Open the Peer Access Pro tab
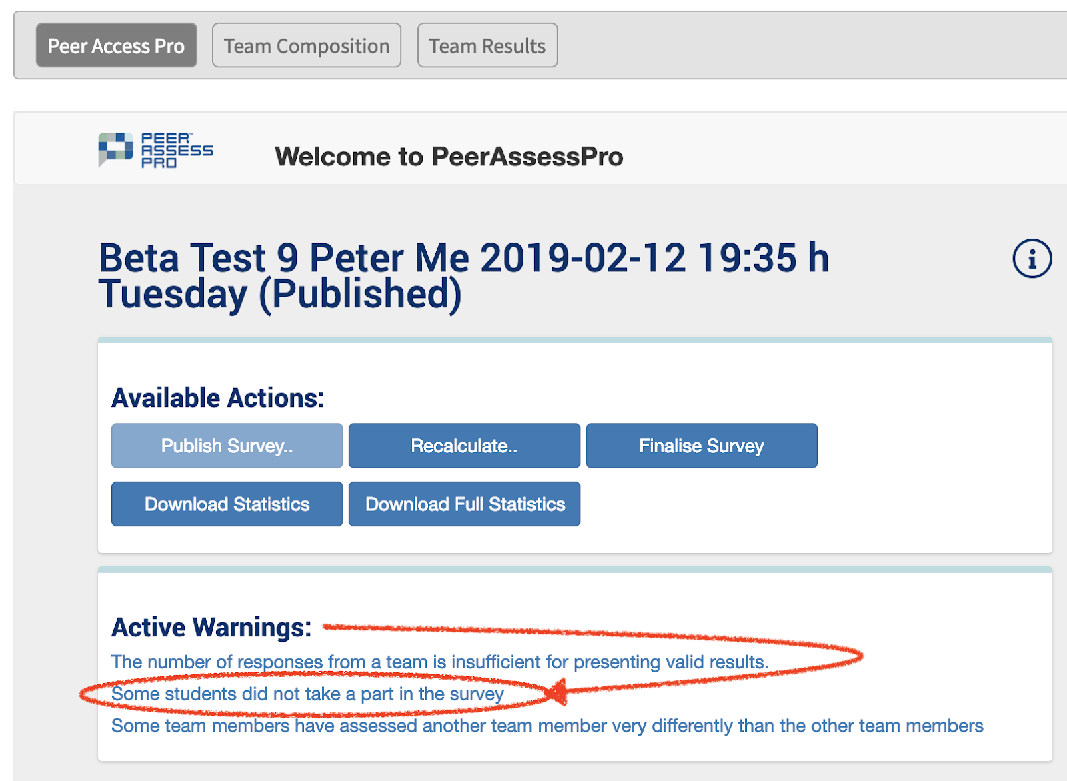This screenshot has height=781, width=1067. [x=117, y=45]
